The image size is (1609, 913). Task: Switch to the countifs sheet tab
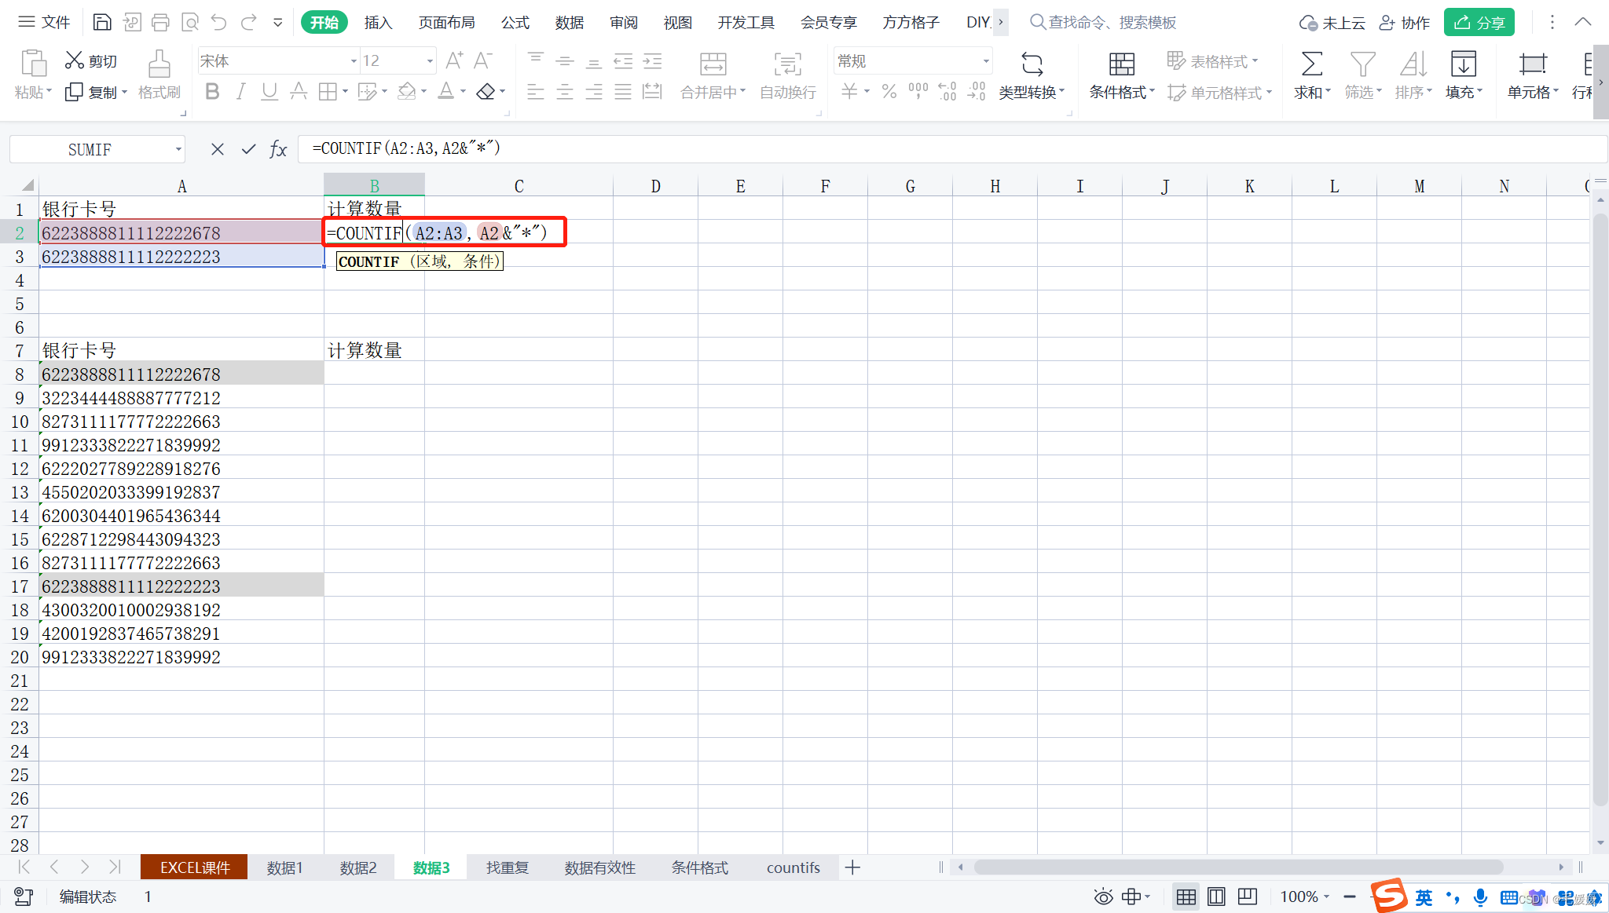[x=793, y=867]
